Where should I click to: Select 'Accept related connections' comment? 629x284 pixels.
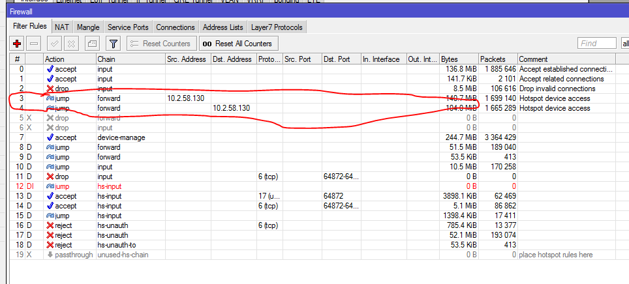pos(561,79)
